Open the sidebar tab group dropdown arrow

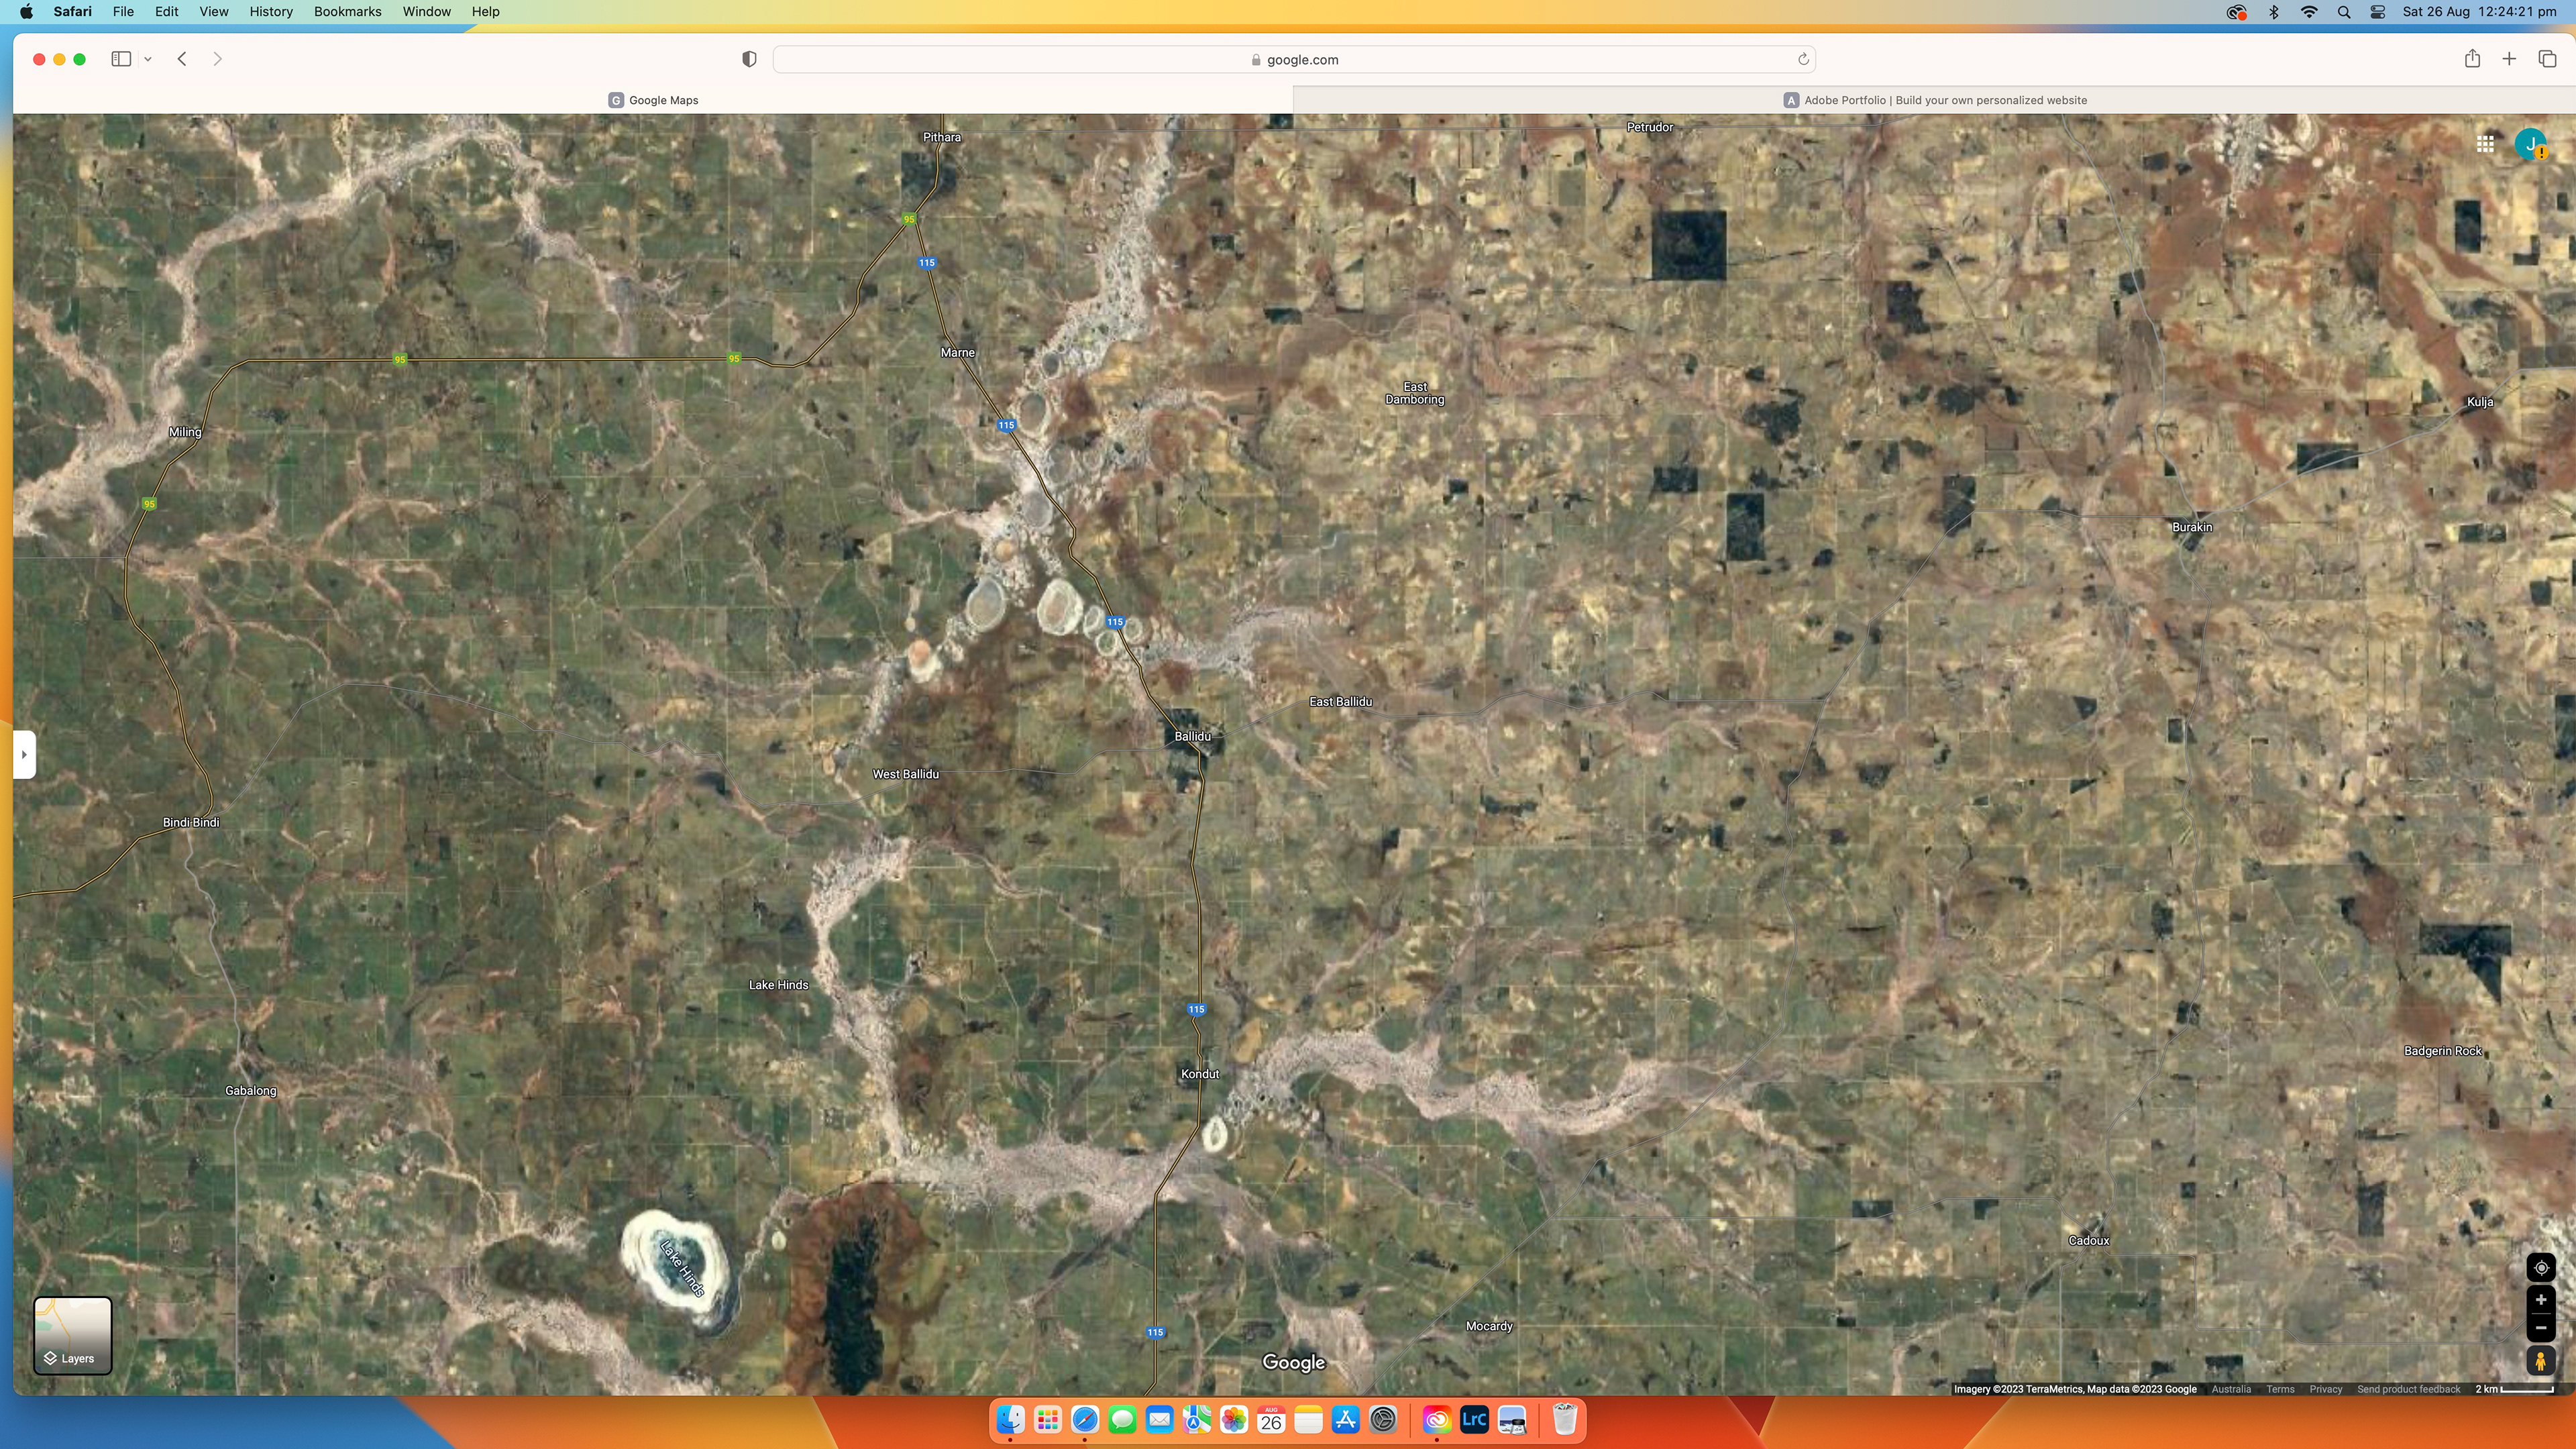tap(148, 59)
